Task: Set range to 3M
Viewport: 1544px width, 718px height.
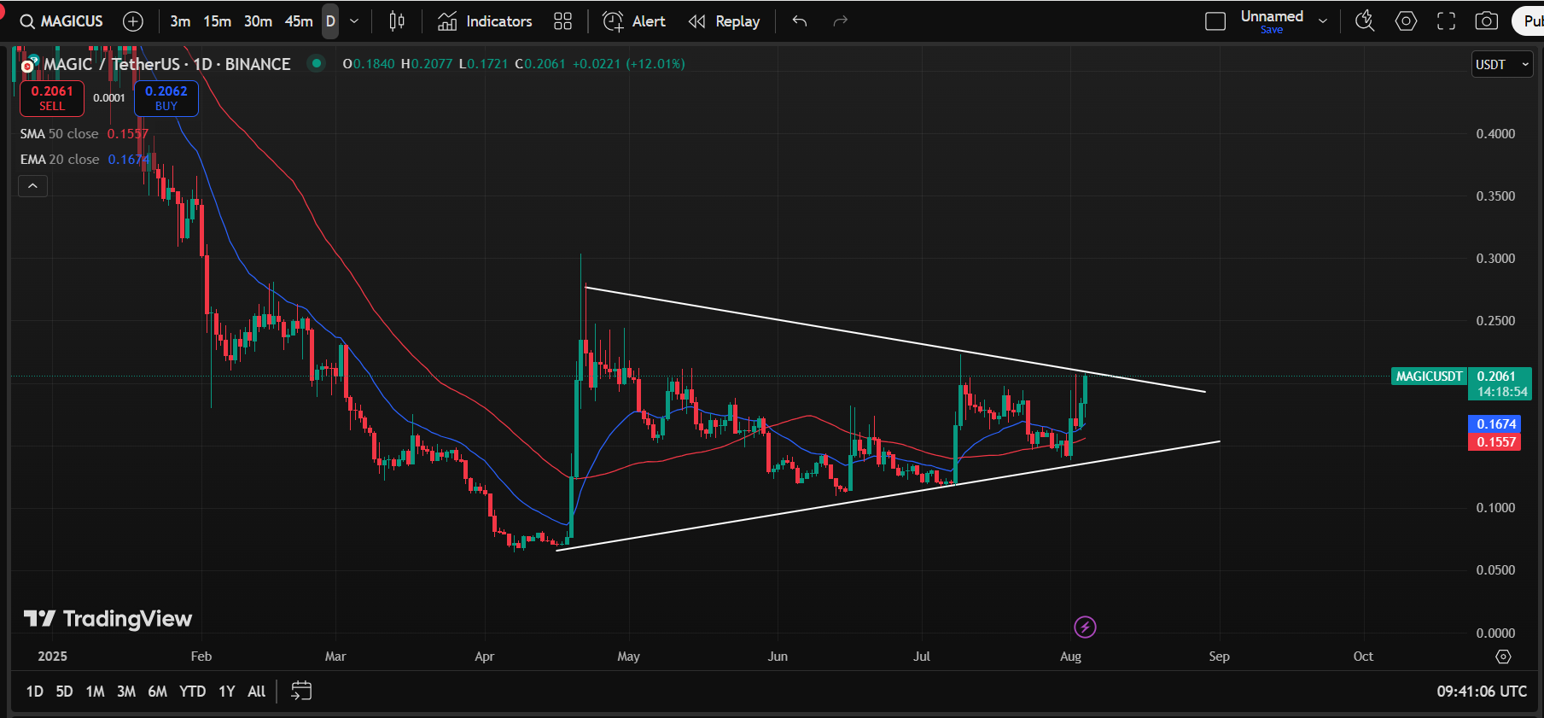Action: click(x=126, y=692)
